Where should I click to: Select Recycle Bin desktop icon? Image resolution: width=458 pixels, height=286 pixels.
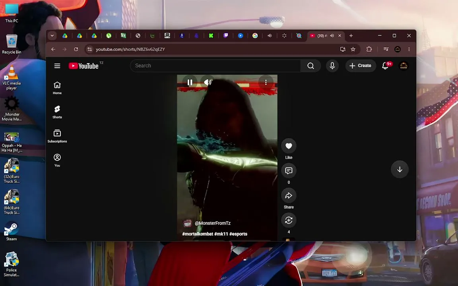(12, 44)
